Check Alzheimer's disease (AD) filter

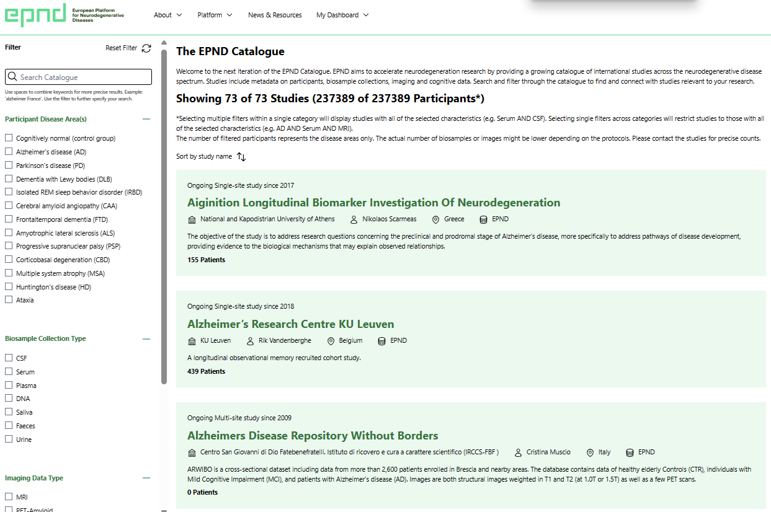9,152
